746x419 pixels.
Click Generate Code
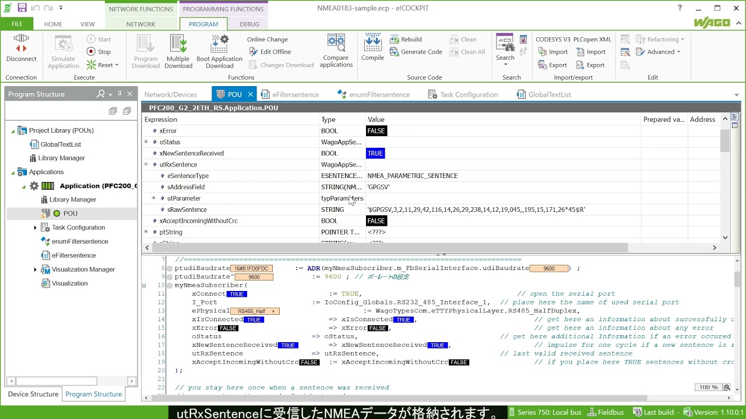tap(416, 52)
